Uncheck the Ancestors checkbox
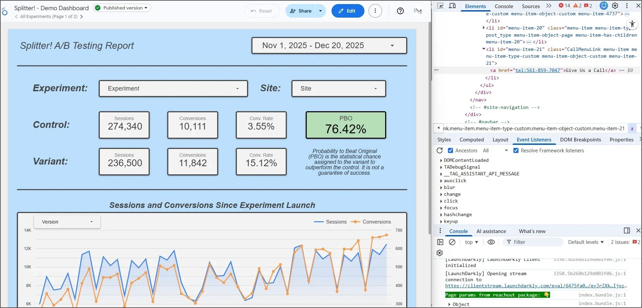The image size is (642, 308). [450, 150]
